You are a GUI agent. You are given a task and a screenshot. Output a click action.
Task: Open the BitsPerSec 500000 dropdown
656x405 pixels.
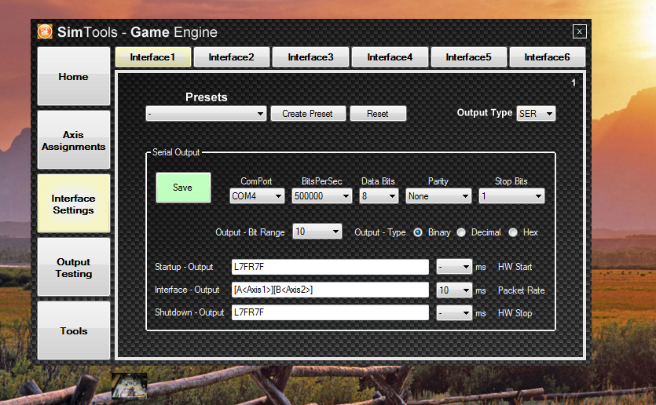(322, 196)
